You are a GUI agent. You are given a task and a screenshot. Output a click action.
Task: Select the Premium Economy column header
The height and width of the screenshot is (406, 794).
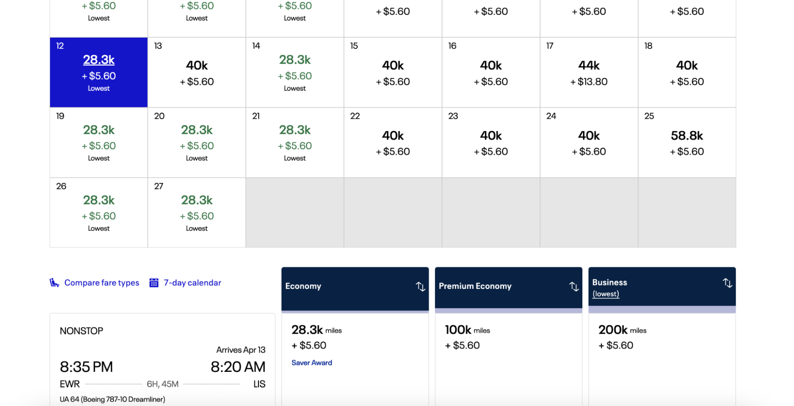point(475,286)
